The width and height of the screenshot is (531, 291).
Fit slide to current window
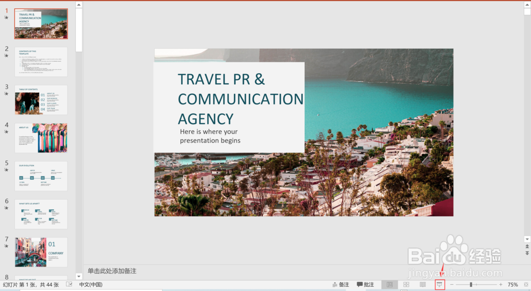coord(526,285)
